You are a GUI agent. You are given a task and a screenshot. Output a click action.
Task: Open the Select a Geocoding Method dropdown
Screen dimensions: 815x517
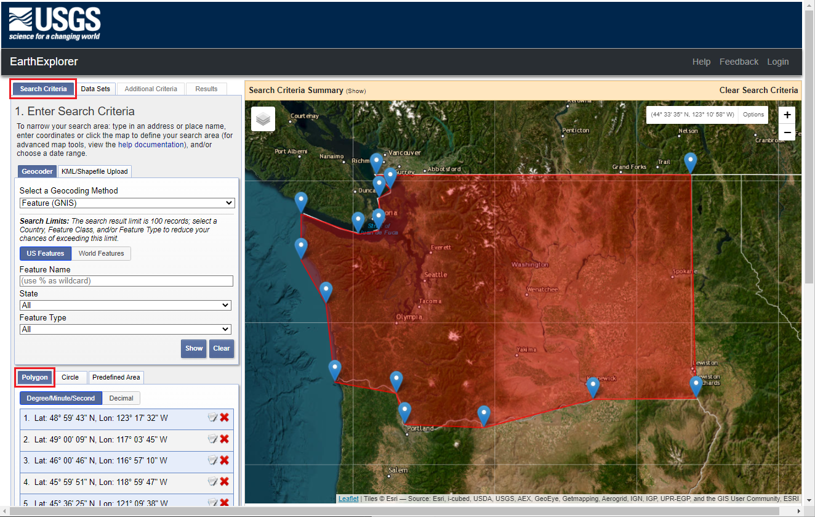point(127,203)
